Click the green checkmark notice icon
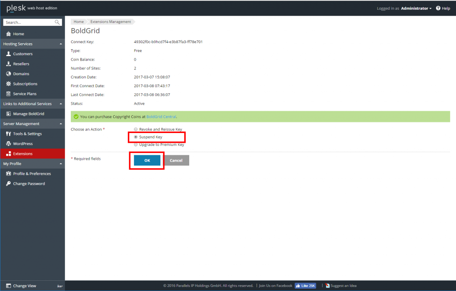Screen dimensions: 456x291 point(76,117)
